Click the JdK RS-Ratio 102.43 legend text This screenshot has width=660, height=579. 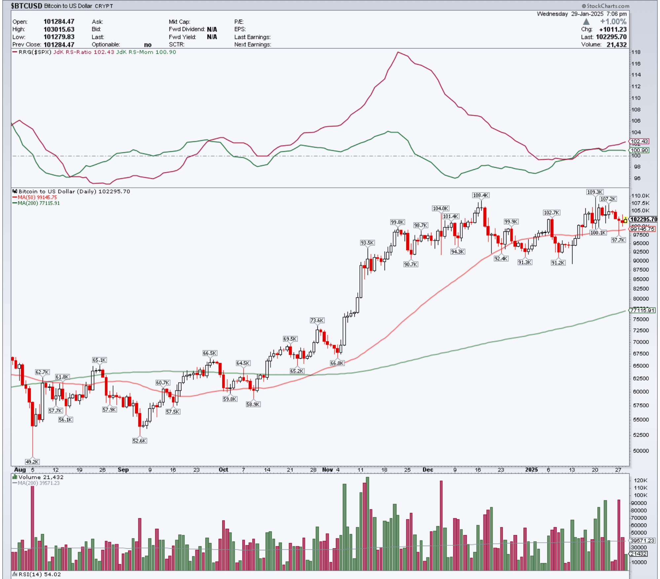click(84, 52)
